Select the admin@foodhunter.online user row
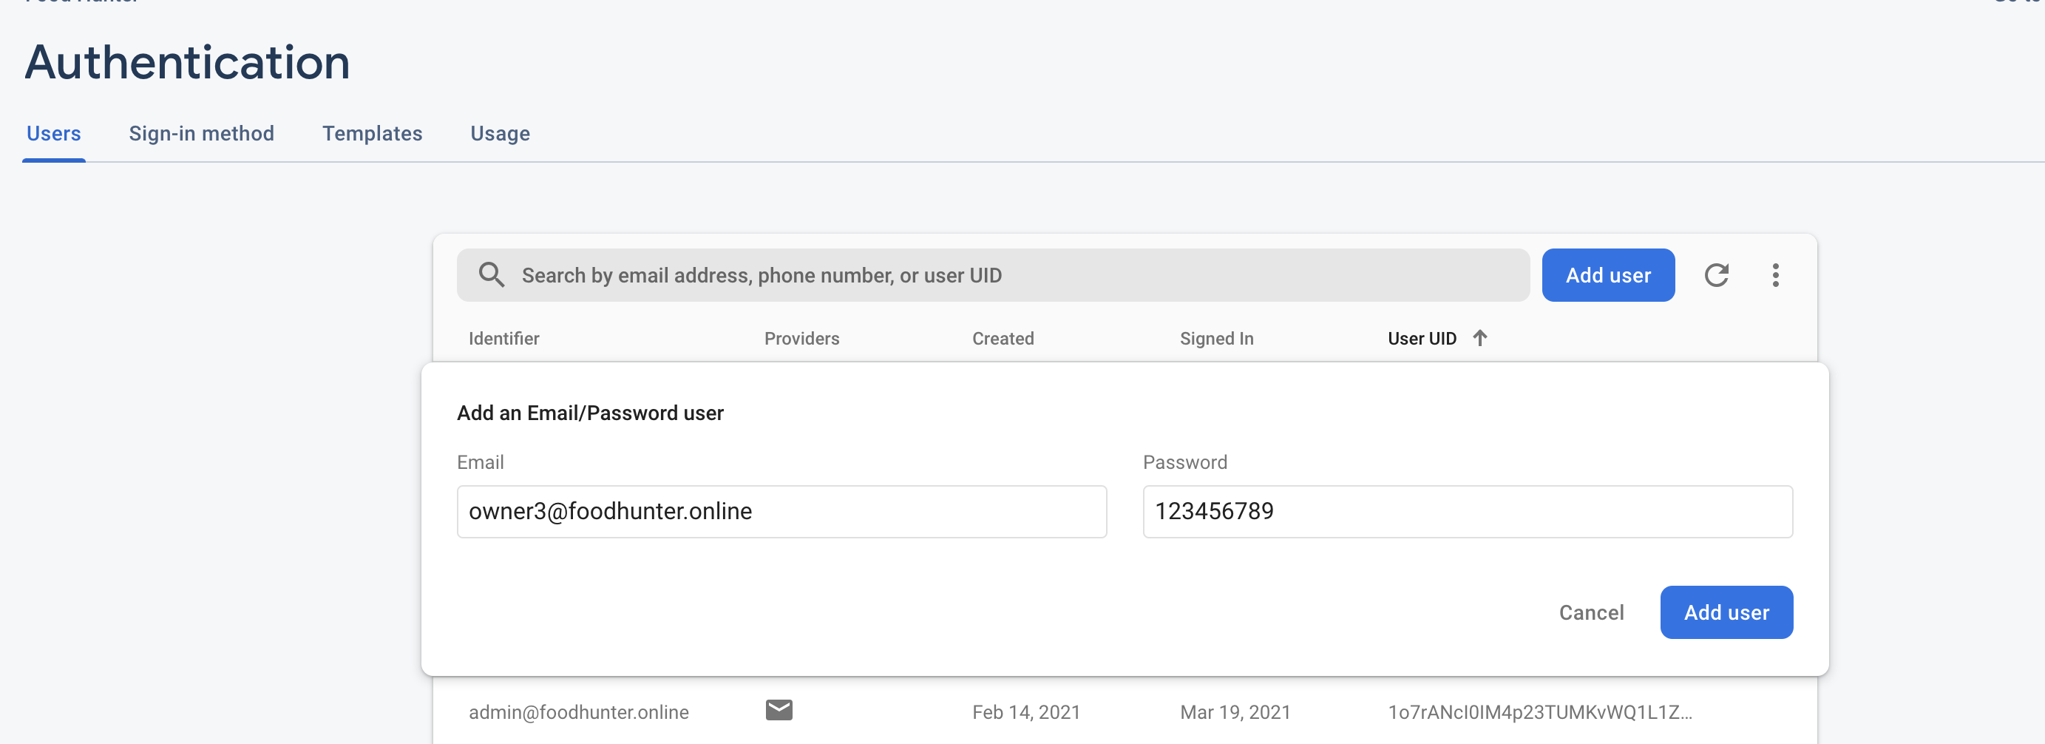Screen dimensions: 2045x744 point(579,712)
